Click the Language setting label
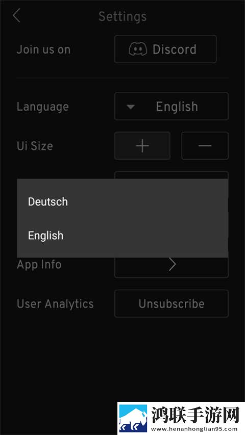245x435 pixels. [x=43, y=107]
